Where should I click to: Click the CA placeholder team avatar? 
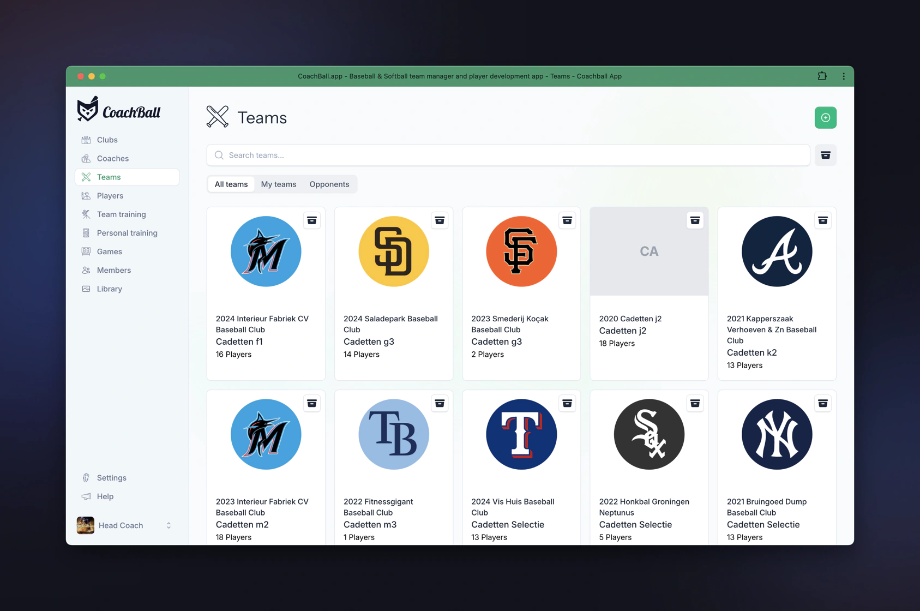click(x=648, y=251)
